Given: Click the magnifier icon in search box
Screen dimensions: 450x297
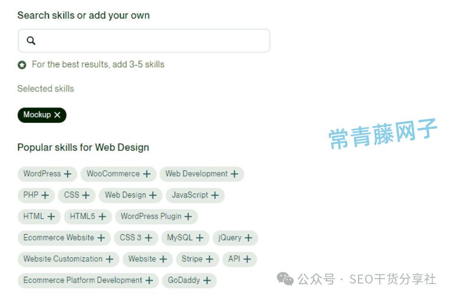Looking at the screenshot, I should pos(31,40).
